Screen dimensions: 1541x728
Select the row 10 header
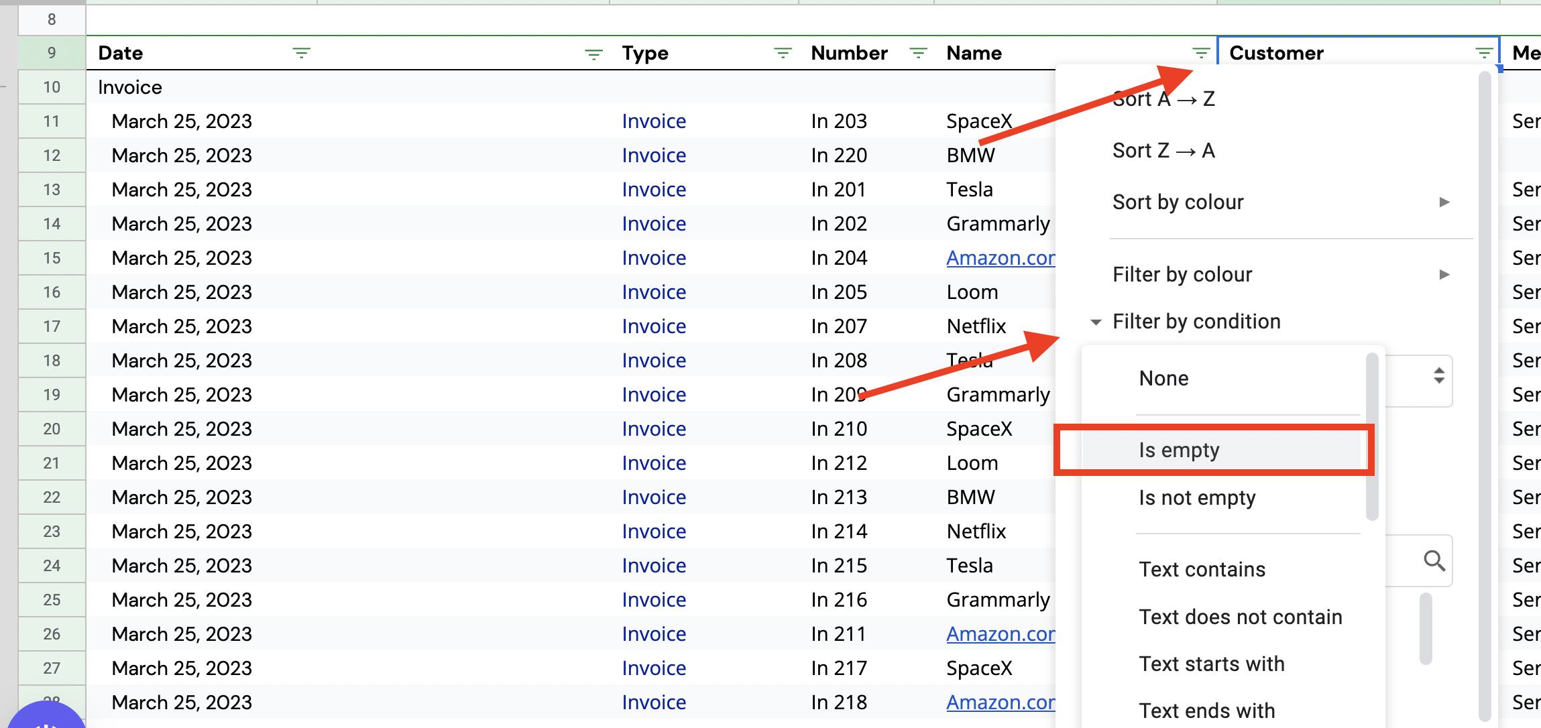coord(52,87)
